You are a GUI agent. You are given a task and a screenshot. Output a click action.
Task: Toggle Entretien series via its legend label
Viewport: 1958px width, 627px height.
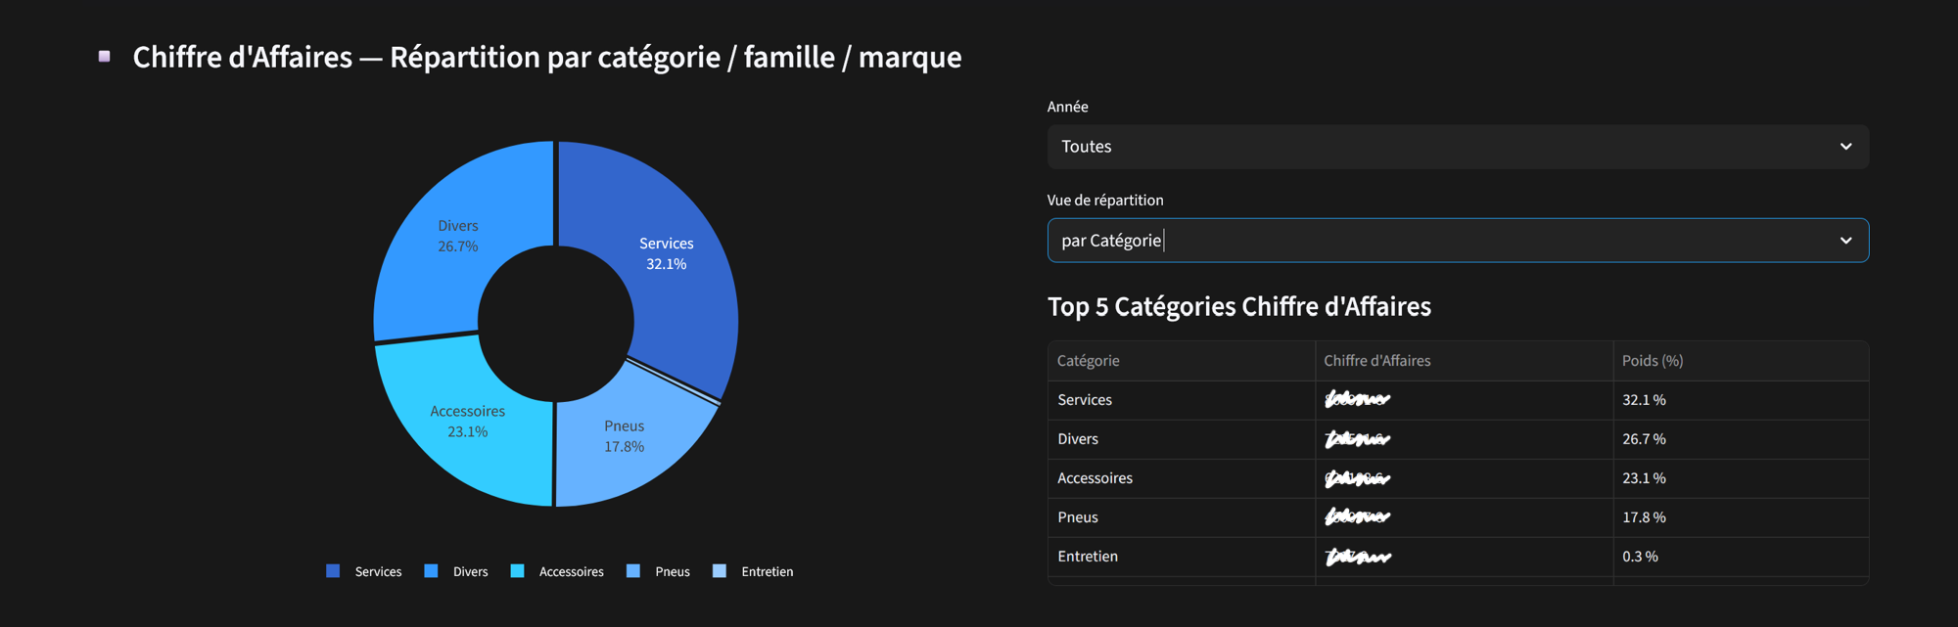767,572
